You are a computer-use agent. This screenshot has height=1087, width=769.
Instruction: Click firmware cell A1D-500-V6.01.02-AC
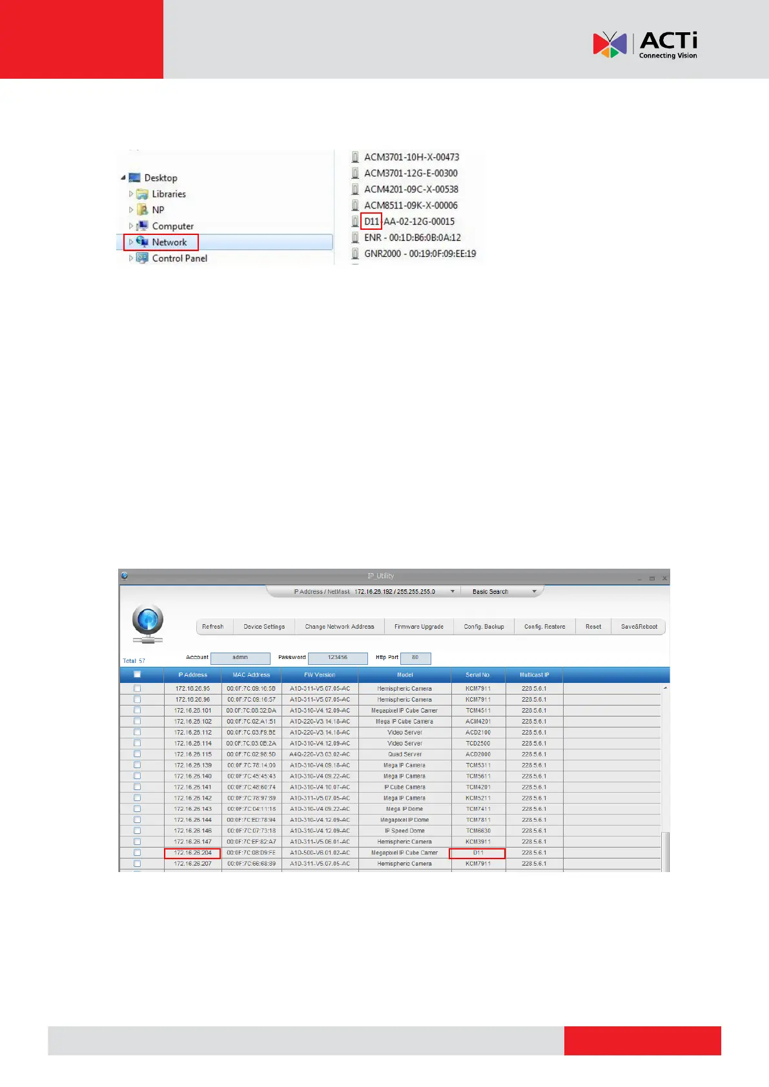point(320,853)
